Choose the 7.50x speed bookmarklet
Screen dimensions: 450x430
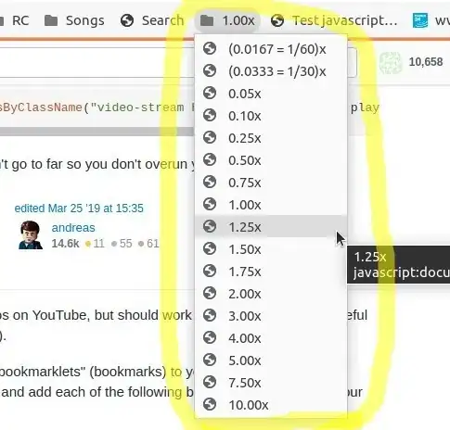(x=271, y=383)
